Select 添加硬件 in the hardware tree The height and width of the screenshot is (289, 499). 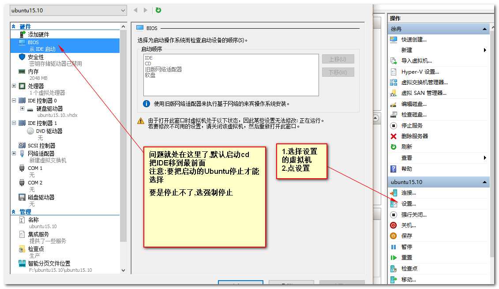38,34
